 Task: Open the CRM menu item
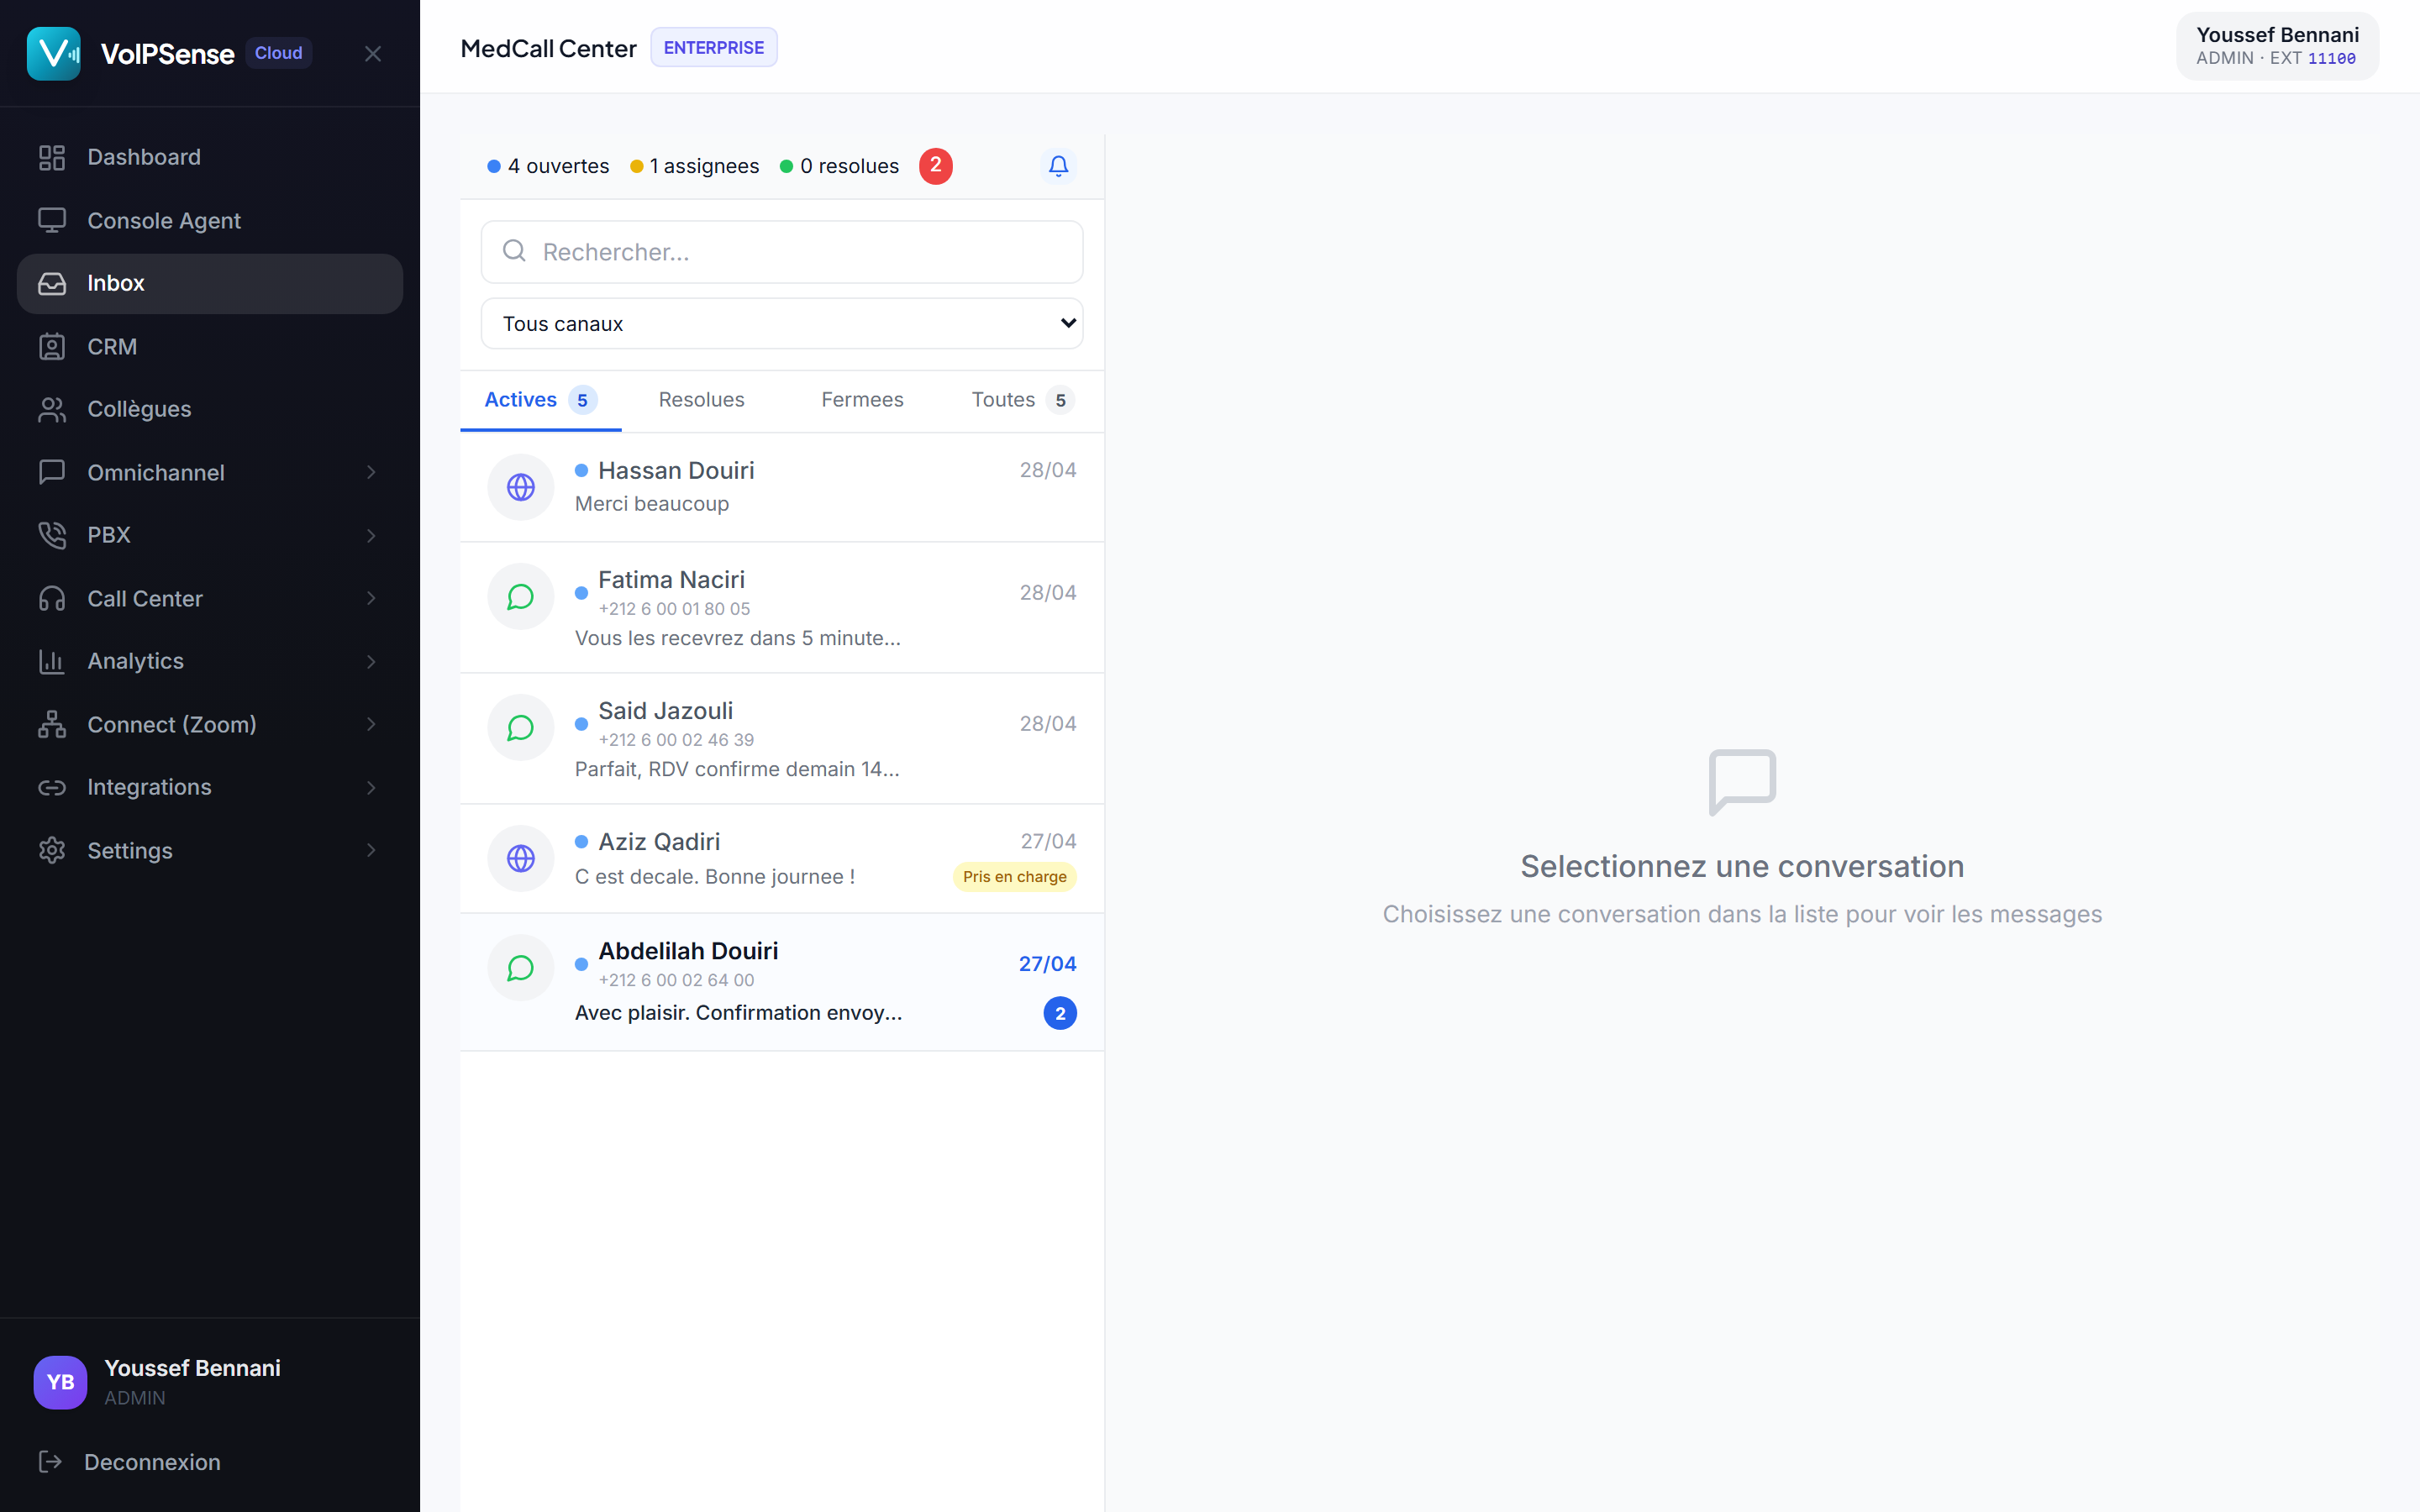pos(210,347)
